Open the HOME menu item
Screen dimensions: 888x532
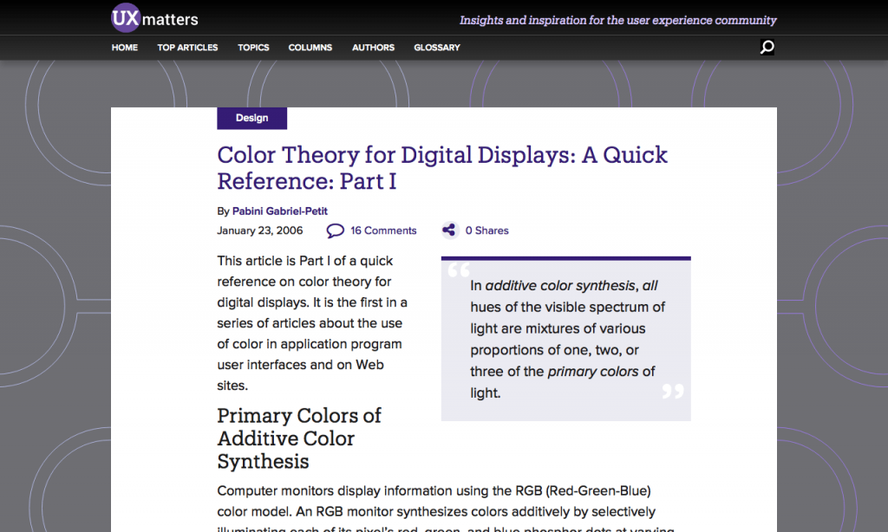click(x=124, y=48)
